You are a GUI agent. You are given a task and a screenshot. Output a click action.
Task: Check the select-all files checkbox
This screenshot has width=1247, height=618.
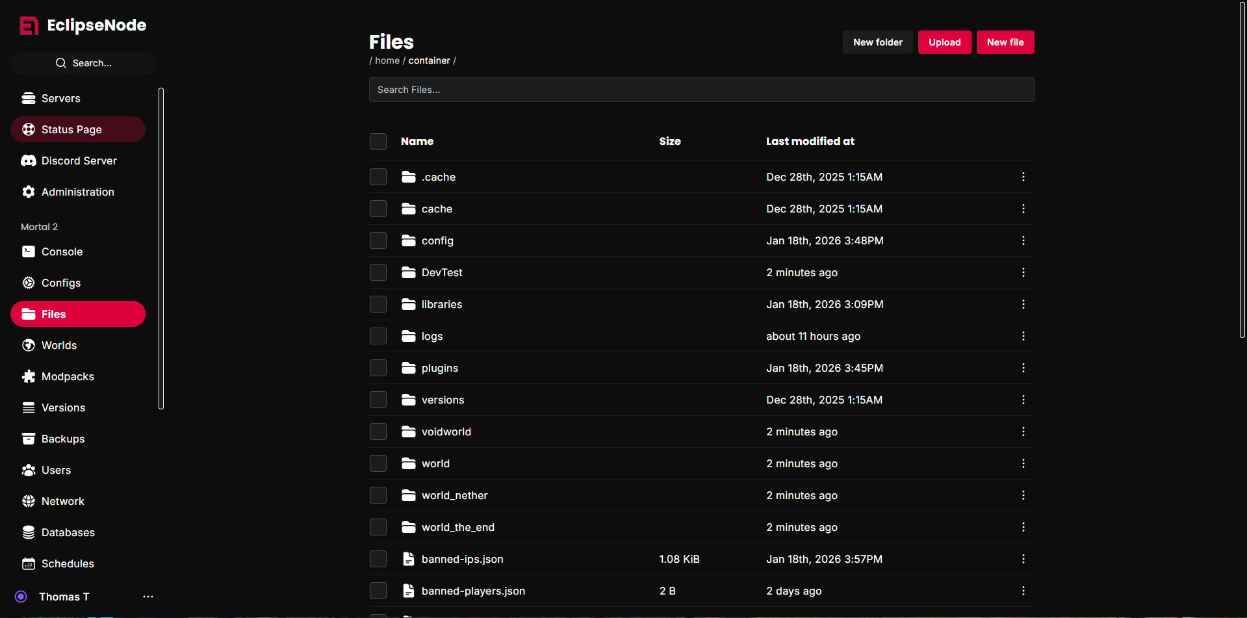coord(378,141)
